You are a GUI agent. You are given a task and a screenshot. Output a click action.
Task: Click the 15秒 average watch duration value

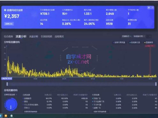click(x=65, y=14)
